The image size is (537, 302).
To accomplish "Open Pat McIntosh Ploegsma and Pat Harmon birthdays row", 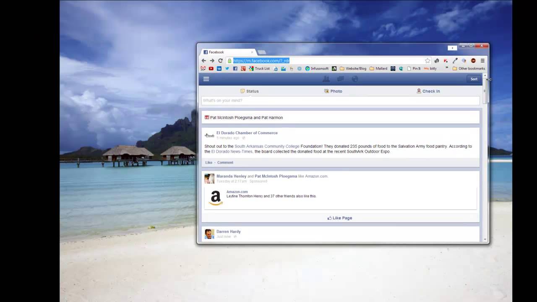I will (x=340, y=117).
